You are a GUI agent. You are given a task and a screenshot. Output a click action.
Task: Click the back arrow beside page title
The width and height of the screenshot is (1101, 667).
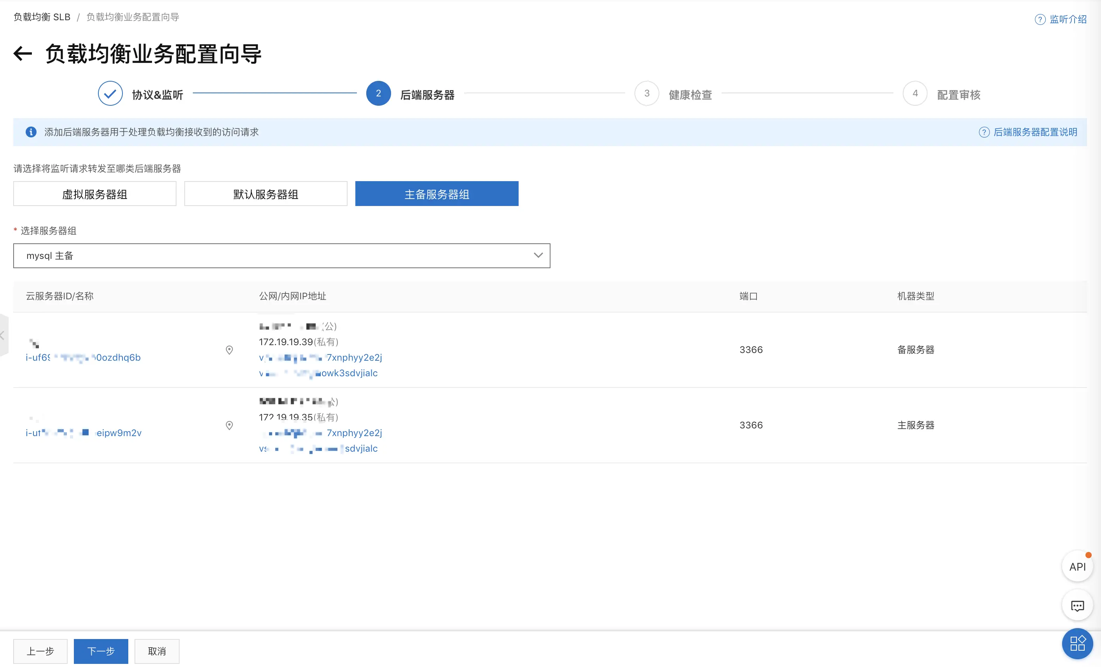[23, 54]
